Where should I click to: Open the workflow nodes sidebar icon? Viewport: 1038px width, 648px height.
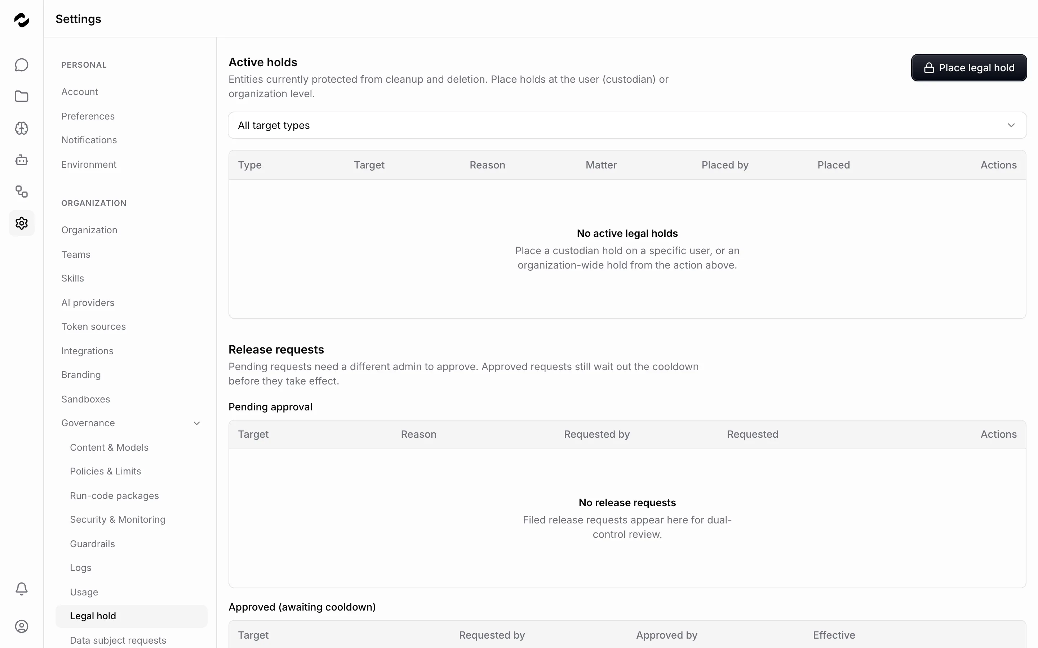pyautogui.click(x=22, y=192)
